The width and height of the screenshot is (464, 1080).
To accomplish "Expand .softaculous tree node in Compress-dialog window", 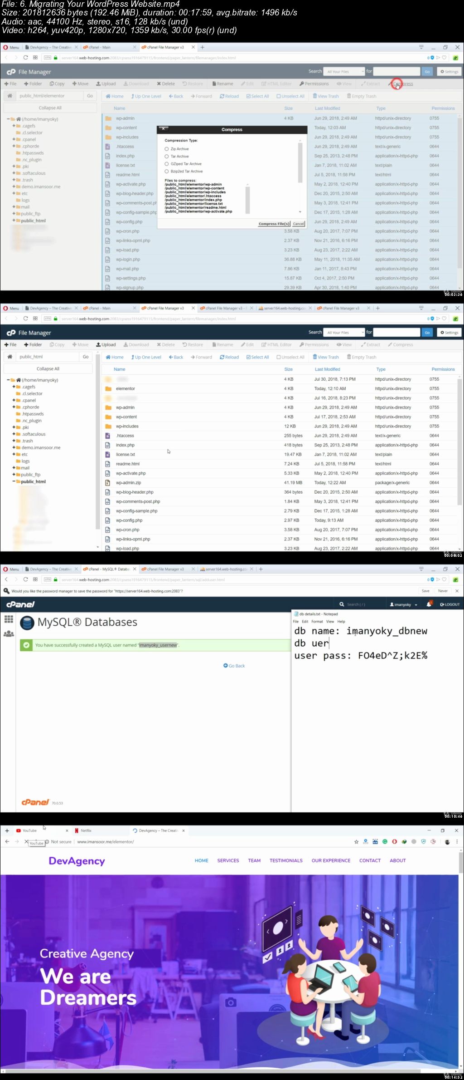I will pos(14,173).
